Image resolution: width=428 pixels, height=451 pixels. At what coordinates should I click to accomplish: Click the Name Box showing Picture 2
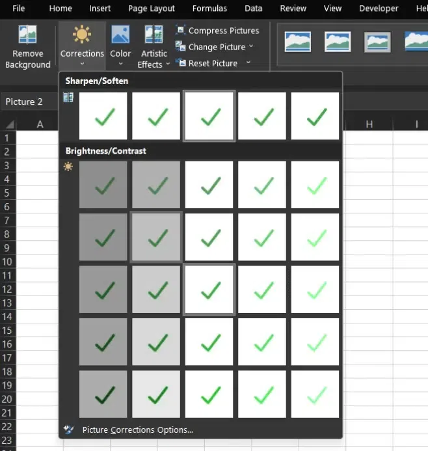pos(29,102)
